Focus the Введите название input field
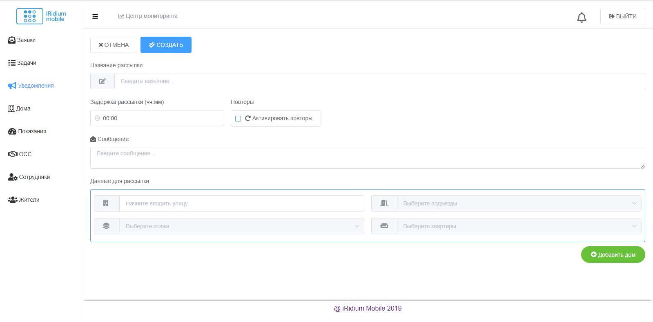Image resolution: width=653 pixels, height=322 pixels. (379, 81)
